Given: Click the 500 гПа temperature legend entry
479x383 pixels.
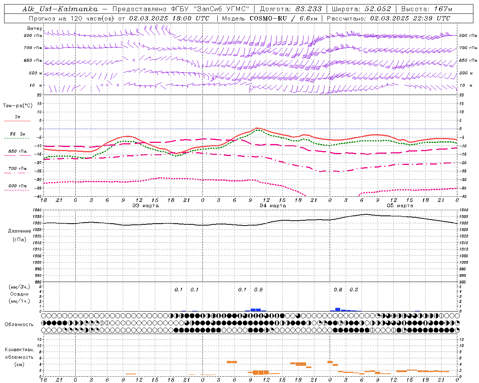Looking at the screenshot, I should (18, 186).
